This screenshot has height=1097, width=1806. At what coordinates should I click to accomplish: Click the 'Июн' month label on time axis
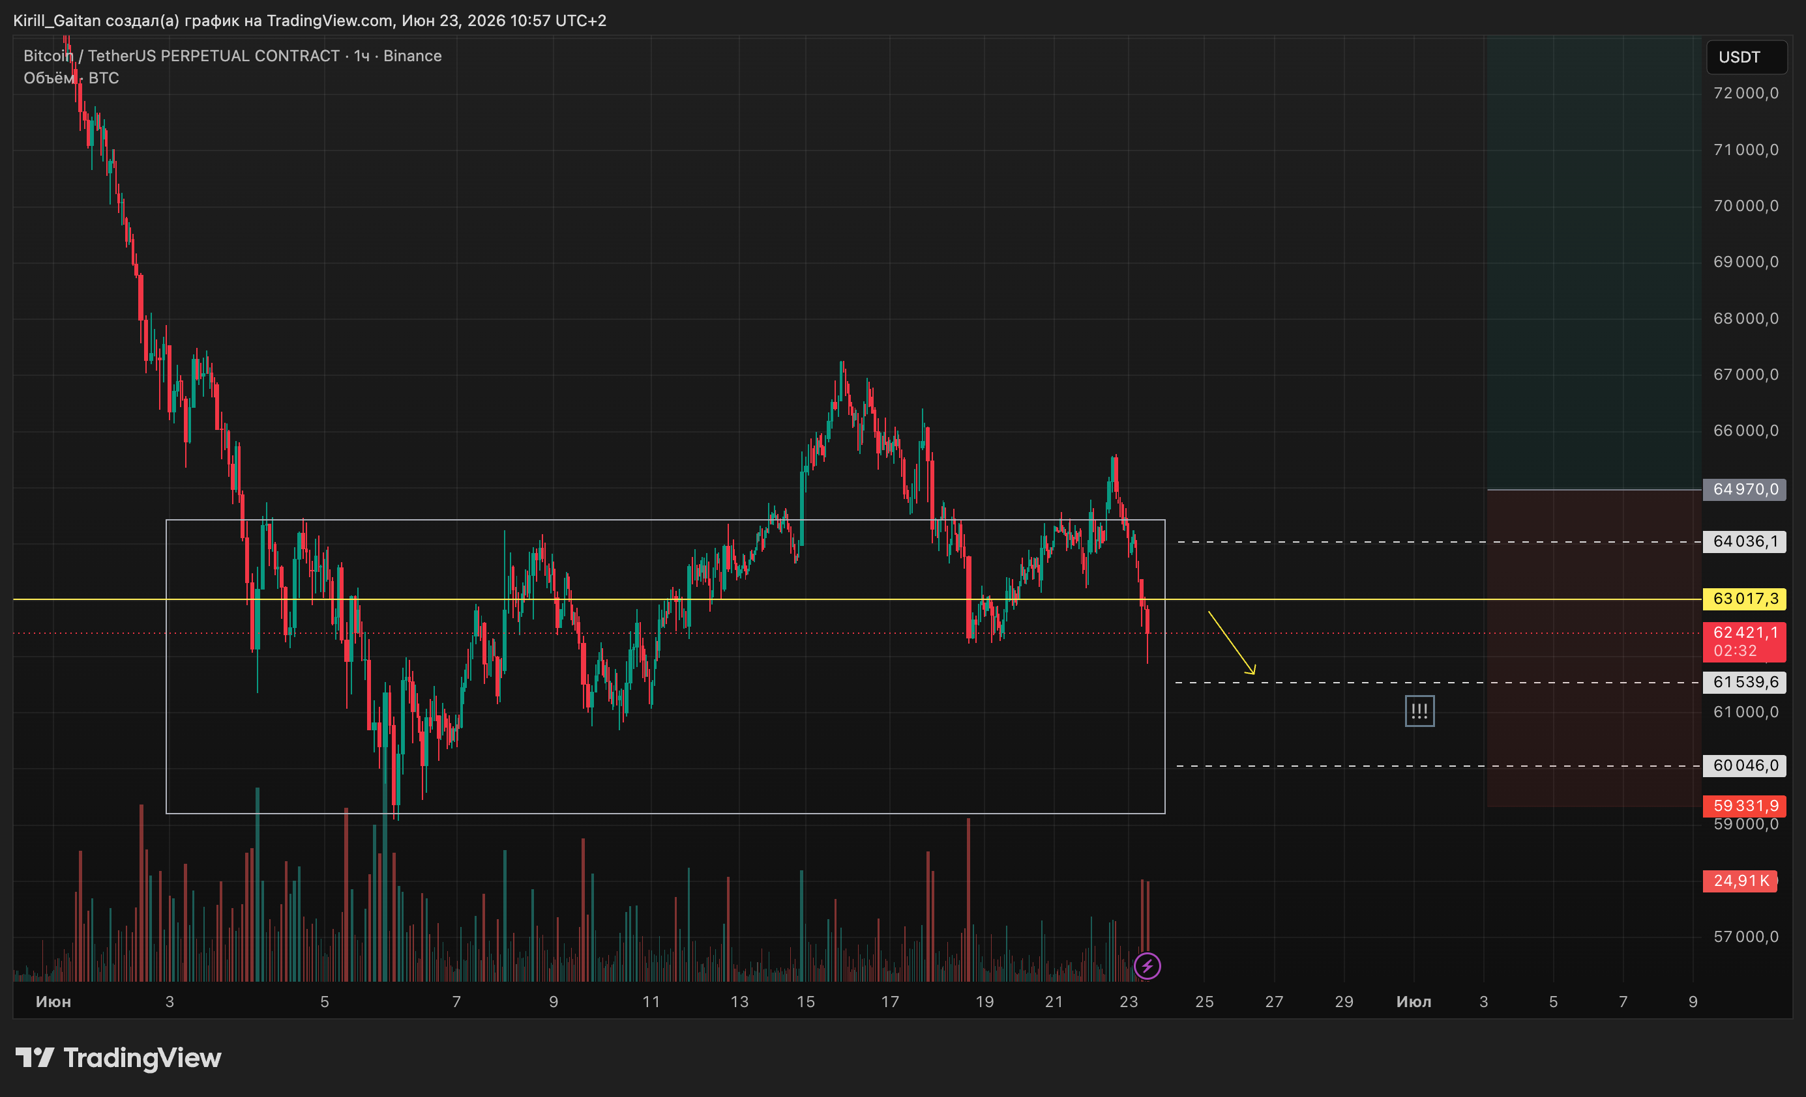pos(53,1002)
